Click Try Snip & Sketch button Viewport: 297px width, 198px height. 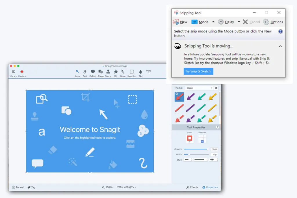[198, 71]
